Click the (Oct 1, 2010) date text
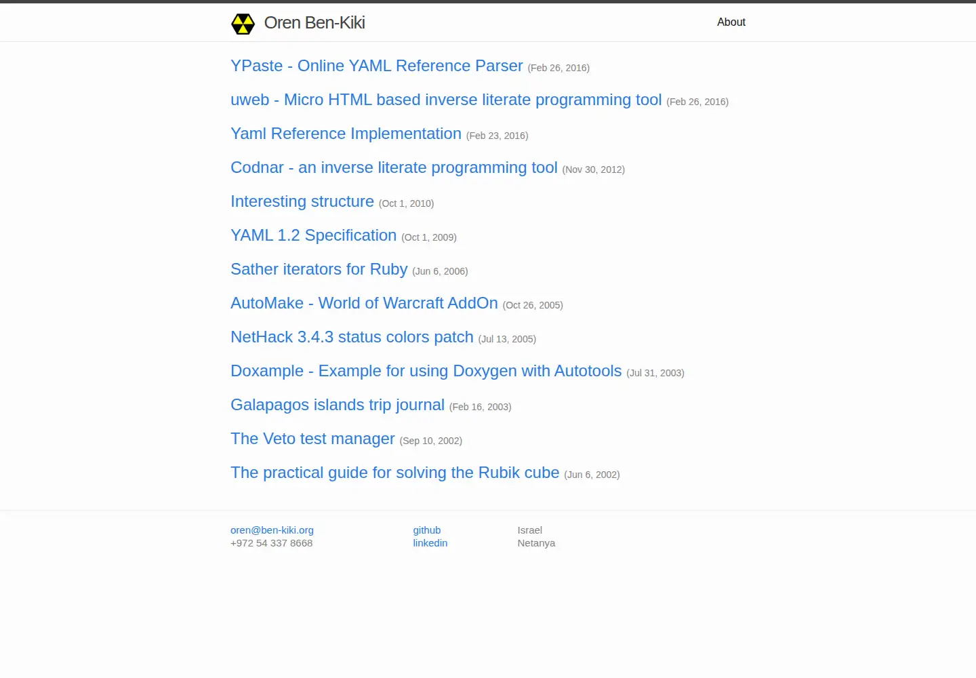This screenshot has height=678, width=976. click(407, 203)
